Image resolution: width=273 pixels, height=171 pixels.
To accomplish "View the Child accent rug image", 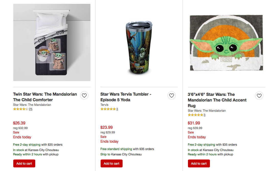I will tap(226, 43).
